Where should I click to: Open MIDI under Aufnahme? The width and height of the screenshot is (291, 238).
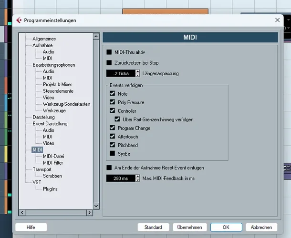(x=48, y=58)
